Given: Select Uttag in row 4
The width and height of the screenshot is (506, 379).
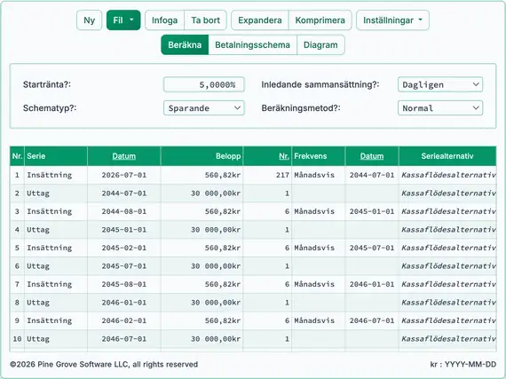Looking at the screenshot, I should (56, 230).
